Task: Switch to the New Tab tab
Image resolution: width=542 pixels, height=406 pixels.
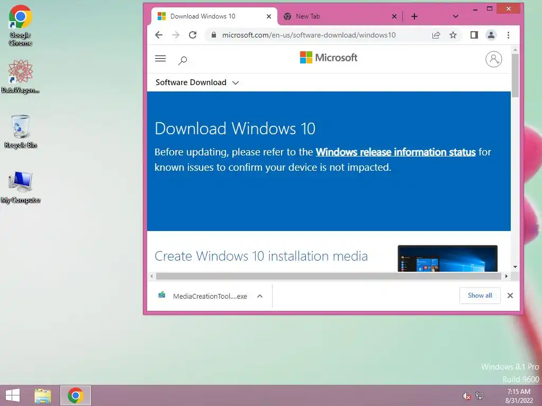Action: [340, 16]
